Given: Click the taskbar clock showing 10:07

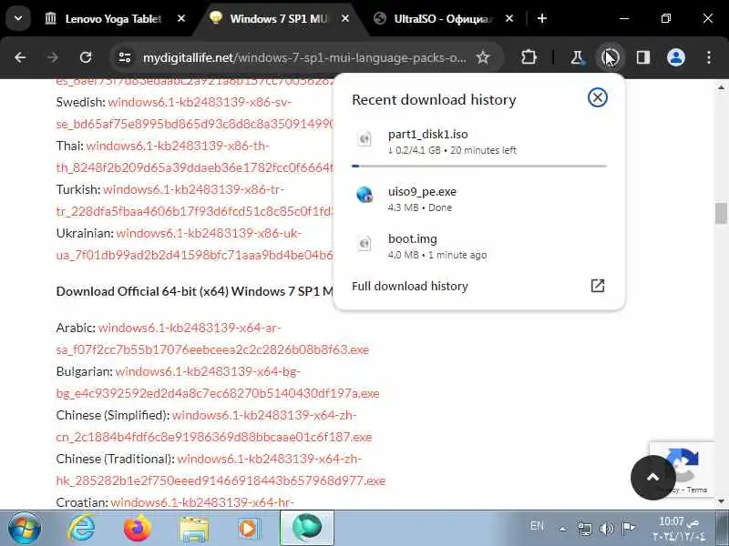Looking at the screenshot, I should click(679, 529).
